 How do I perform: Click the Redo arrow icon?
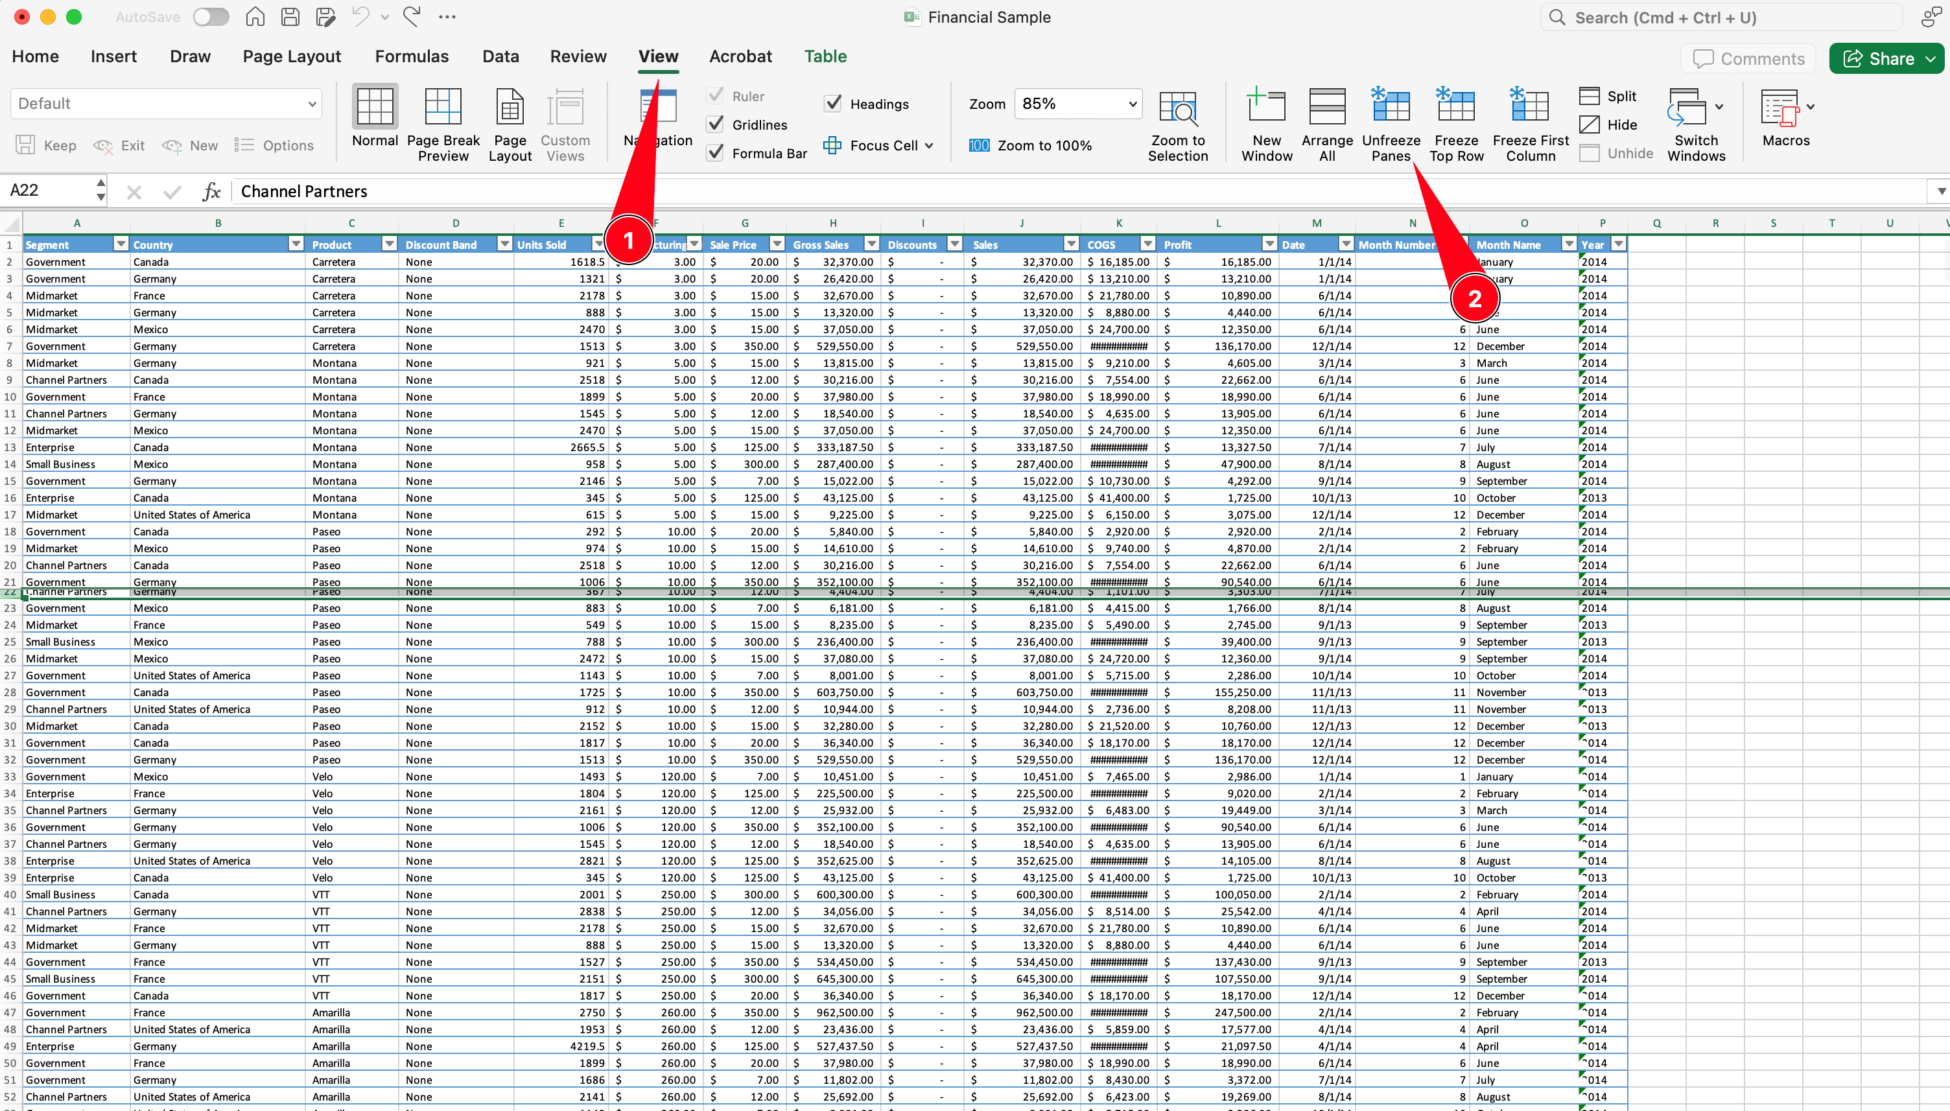[413, 17]
